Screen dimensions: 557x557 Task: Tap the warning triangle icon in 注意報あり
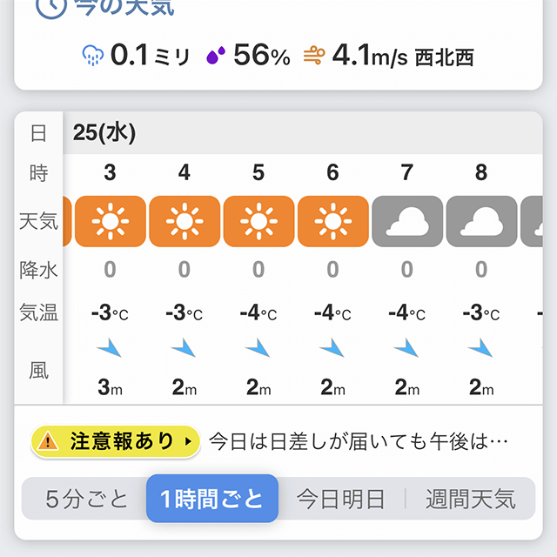[48, 441]
